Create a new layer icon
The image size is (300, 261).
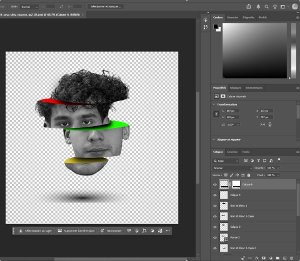pos(285,259)
